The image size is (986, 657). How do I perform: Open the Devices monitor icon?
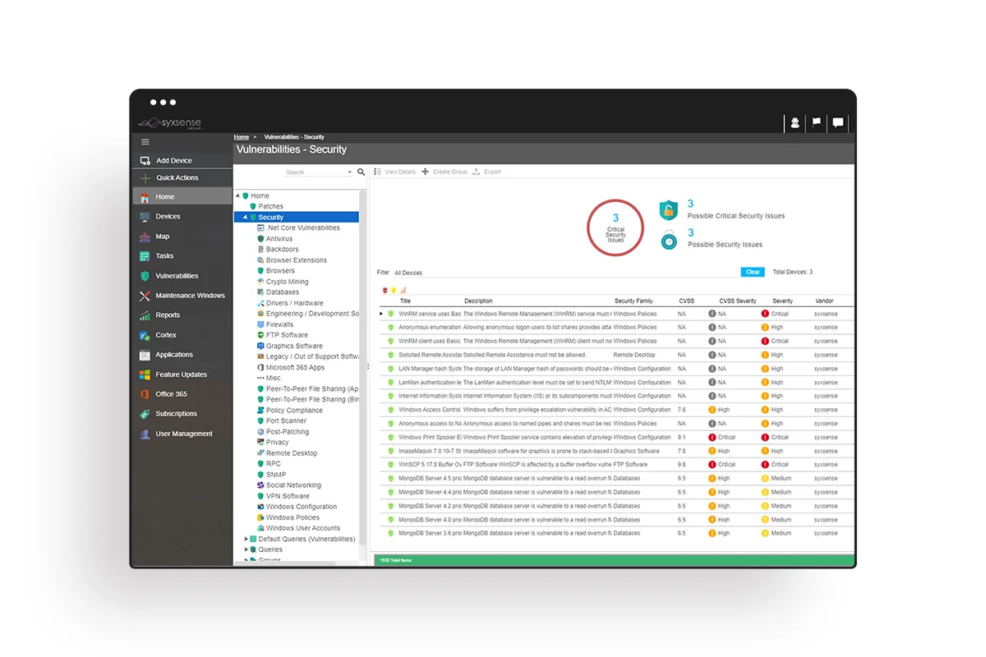tap(145, 217)
